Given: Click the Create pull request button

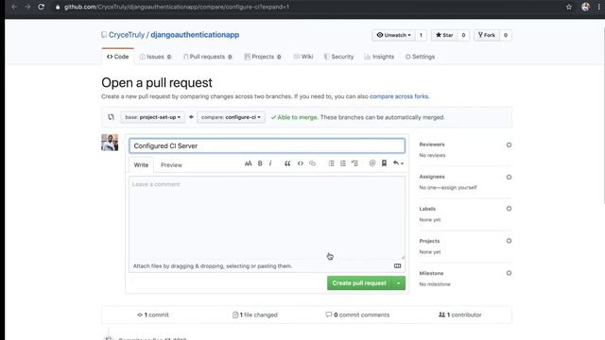Looking at the screenshot, I should (x=359, y=283).
